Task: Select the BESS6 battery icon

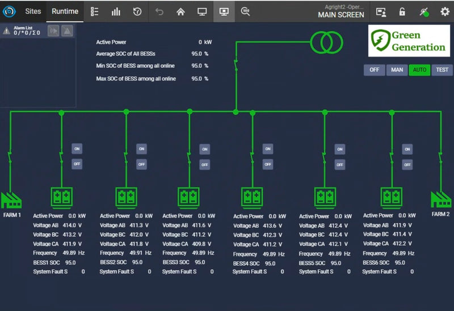Action: (x=392, y=198)
